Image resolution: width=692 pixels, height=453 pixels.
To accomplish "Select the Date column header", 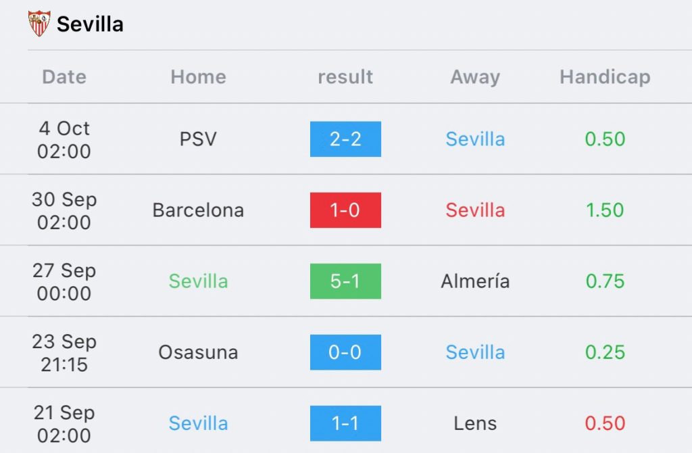I will tap(64, 77).
